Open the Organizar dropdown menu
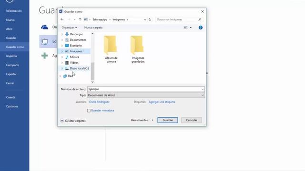The image size is (305, 171). tap(69, 28)
